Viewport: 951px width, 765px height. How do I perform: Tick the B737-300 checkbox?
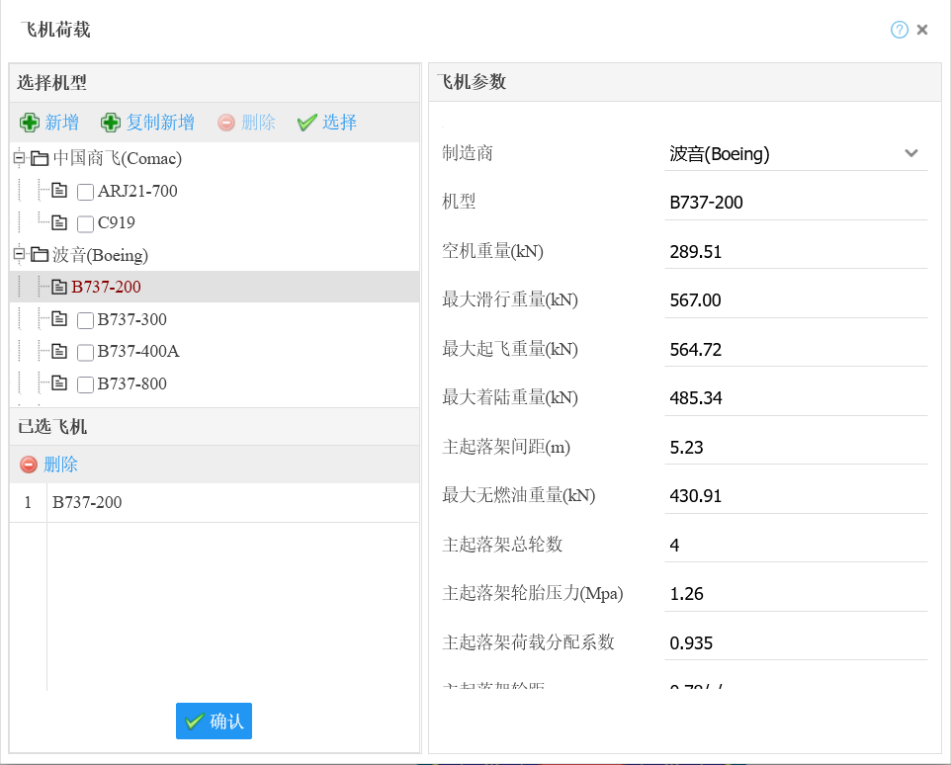tap(86, 320)
